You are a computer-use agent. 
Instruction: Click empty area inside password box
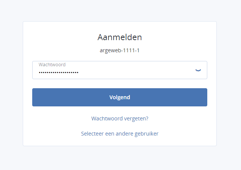[x=135, y=72]
